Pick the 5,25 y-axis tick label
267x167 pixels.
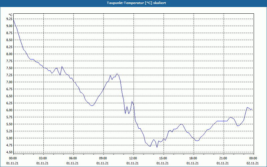(9, 131)
